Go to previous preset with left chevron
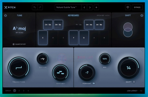This screenshot has width=148, height=97. (x=84, y=7)
